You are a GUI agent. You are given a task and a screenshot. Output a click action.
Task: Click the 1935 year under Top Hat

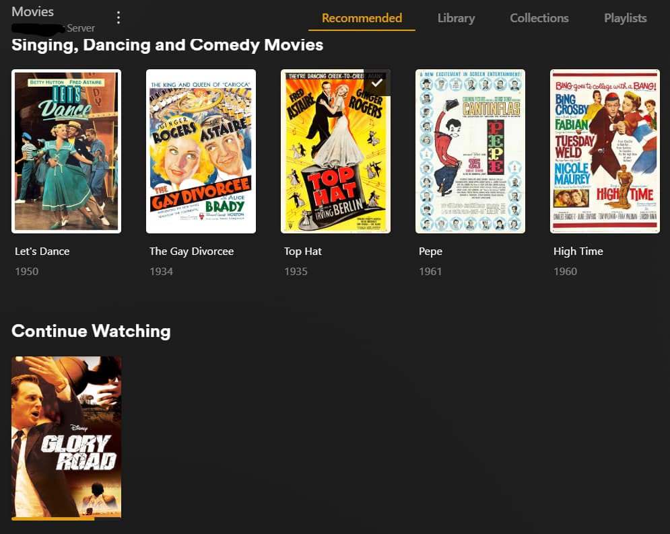tap(296, 272)
